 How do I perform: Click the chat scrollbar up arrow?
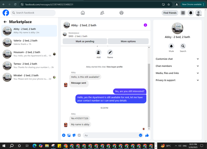149,47
